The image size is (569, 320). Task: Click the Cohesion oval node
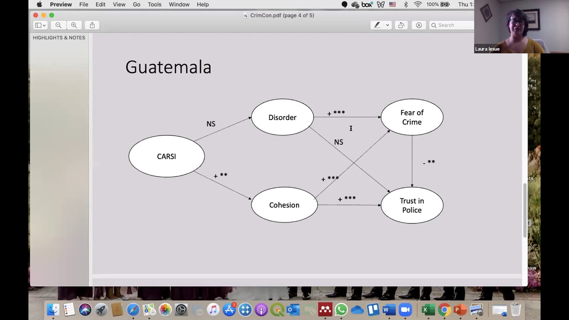pyautogui.click(x=284, y=205)
